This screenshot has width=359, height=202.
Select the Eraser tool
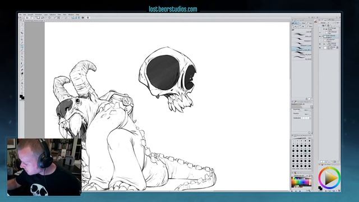22,63
